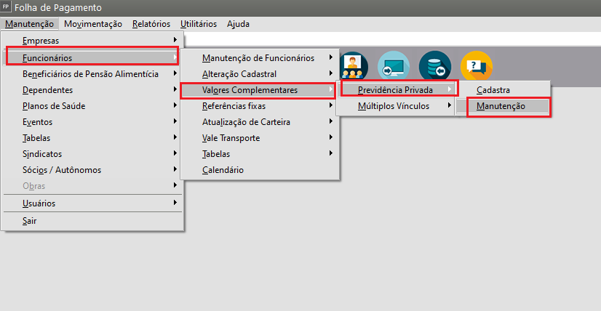Open the yellow help chat icon
This screenshot has width=601, height=311.
pos(477,67)
